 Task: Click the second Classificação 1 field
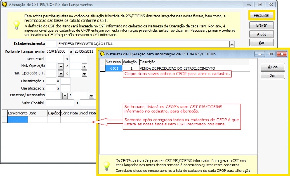(x=65, y=81)
